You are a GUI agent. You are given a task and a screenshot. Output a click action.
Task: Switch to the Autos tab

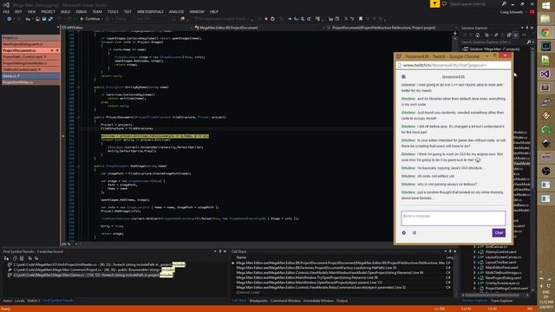tap(8, 301)
